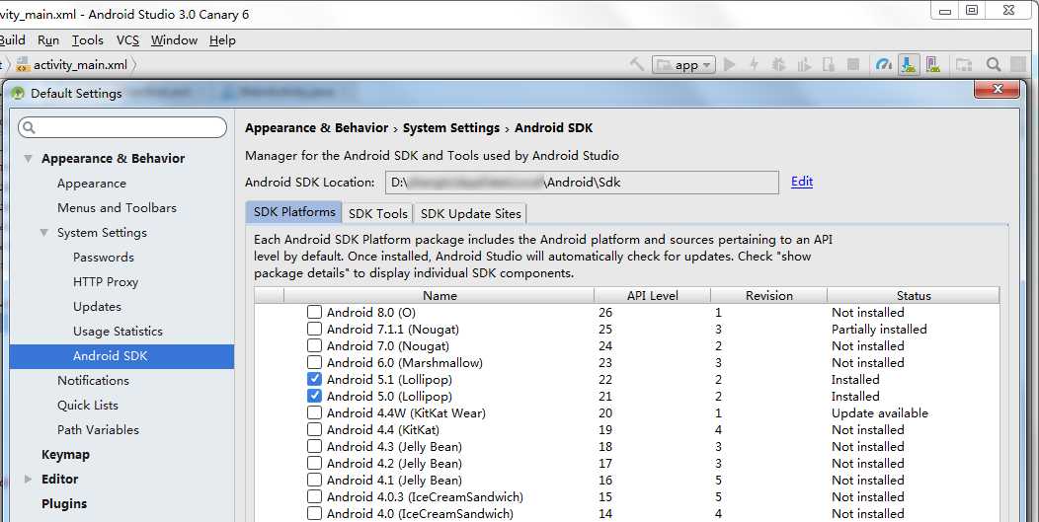Click the Edit link for SDK location
This screenshot has width=1039, height=522.
(802, 182)
